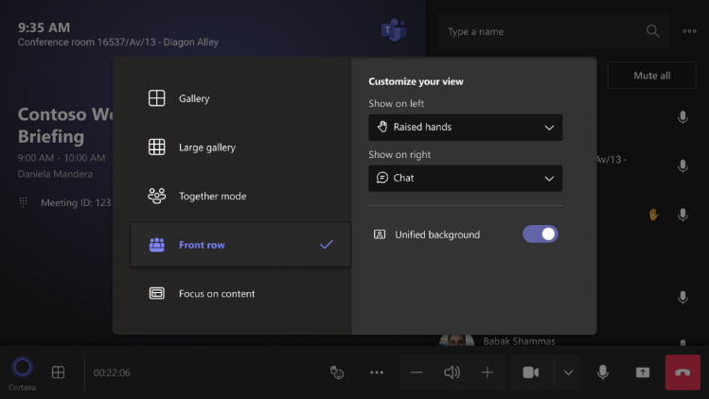Toggle the Unified background switch
709x399 pixels.
541,234
